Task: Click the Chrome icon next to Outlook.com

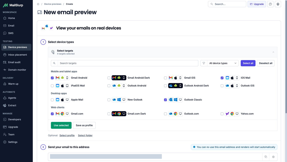Action: 175,113
